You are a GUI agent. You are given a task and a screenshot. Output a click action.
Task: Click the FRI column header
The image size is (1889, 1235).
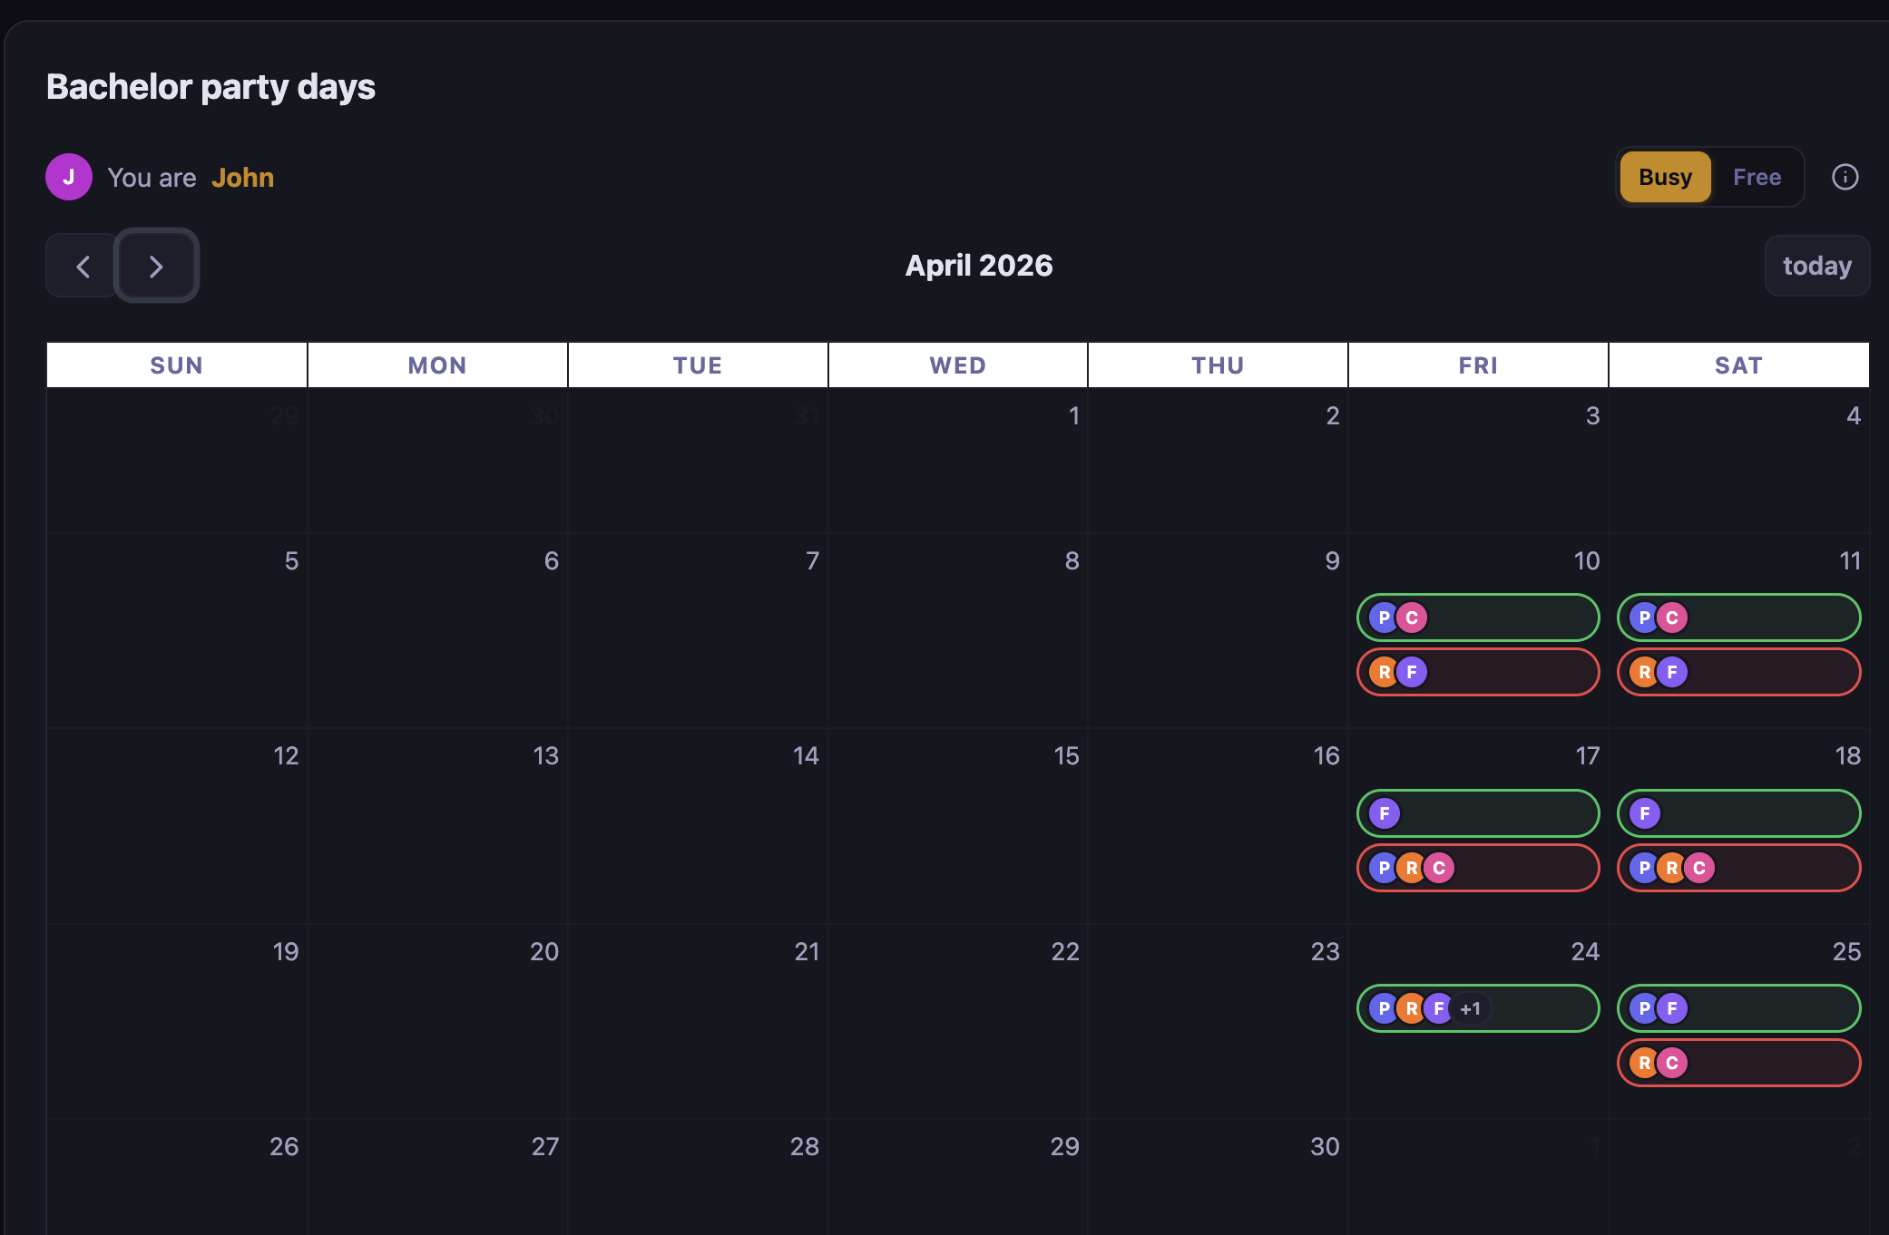pyautogui.click(x=1478, y=365)
